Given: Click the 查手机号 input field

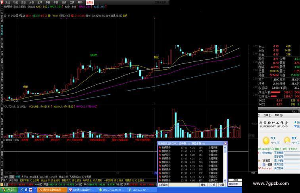Looking at the screenshot, I should (x=292, y=157).
